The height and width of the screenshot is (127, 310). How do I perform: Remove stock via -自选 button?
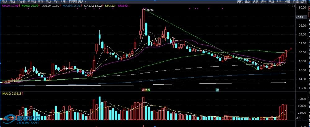tap(295, 2)
